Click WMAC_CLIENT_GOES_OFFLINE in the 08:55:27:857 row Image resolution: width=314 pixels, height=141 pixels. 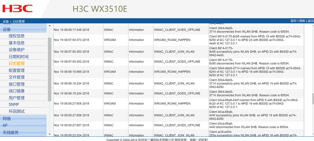click(x=177, y=125)
